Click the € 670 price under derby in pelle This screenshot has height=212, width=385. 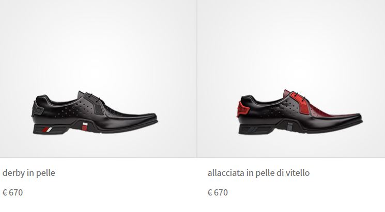(12, 192)
